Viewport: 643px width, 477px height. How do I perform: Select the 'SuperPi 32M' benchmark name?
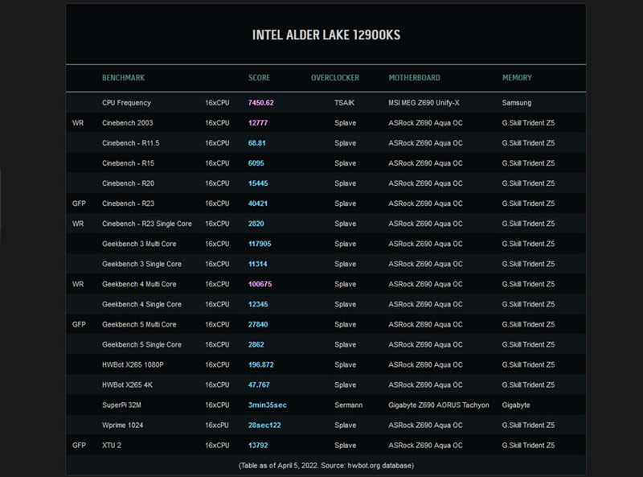coord(121,405)
